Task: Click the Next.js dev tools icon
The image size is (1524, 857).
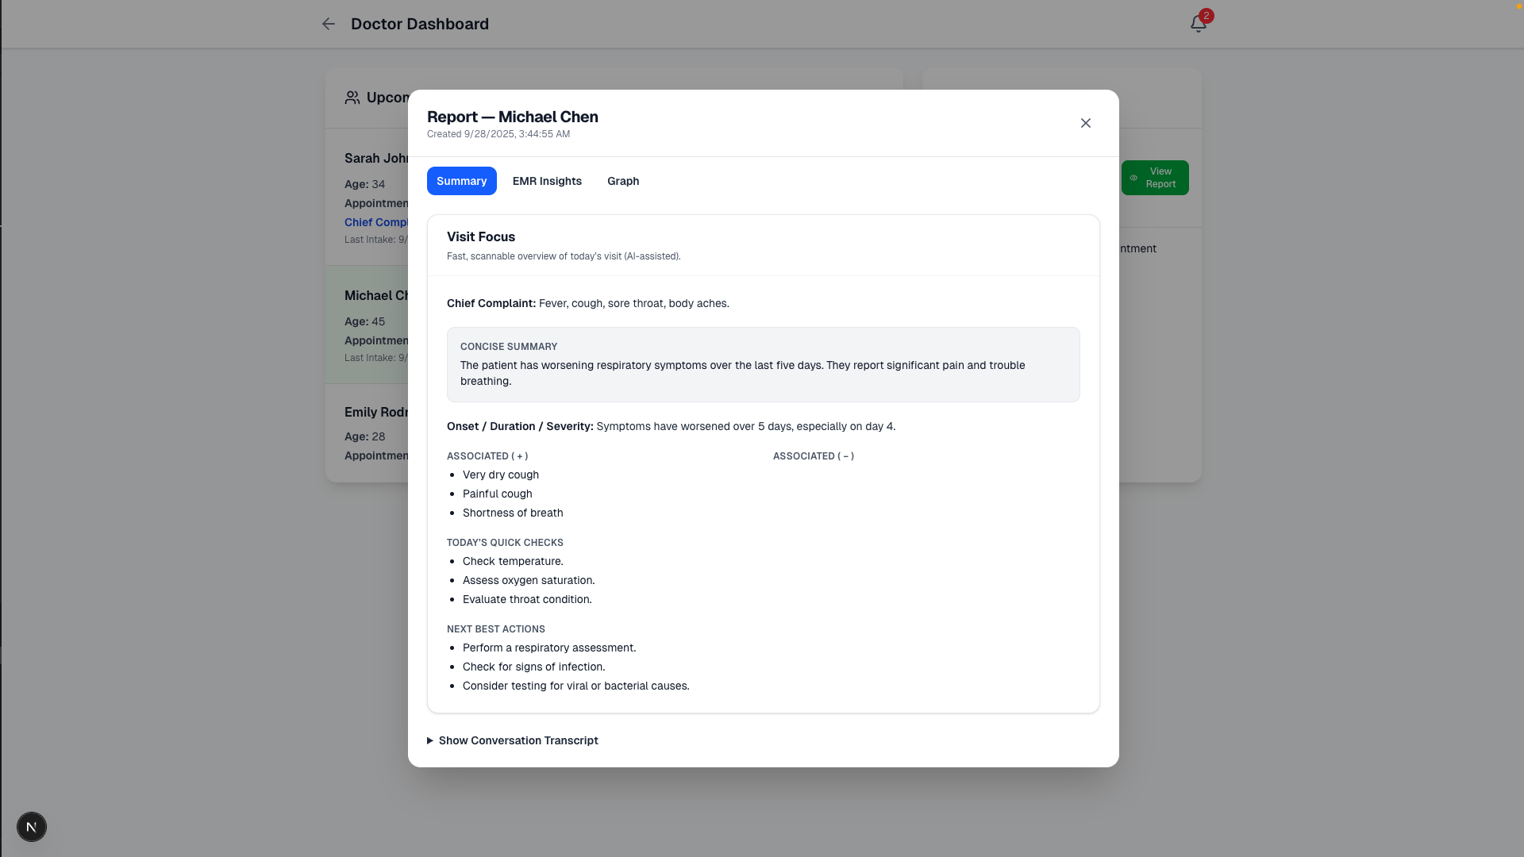Action: 32,827
